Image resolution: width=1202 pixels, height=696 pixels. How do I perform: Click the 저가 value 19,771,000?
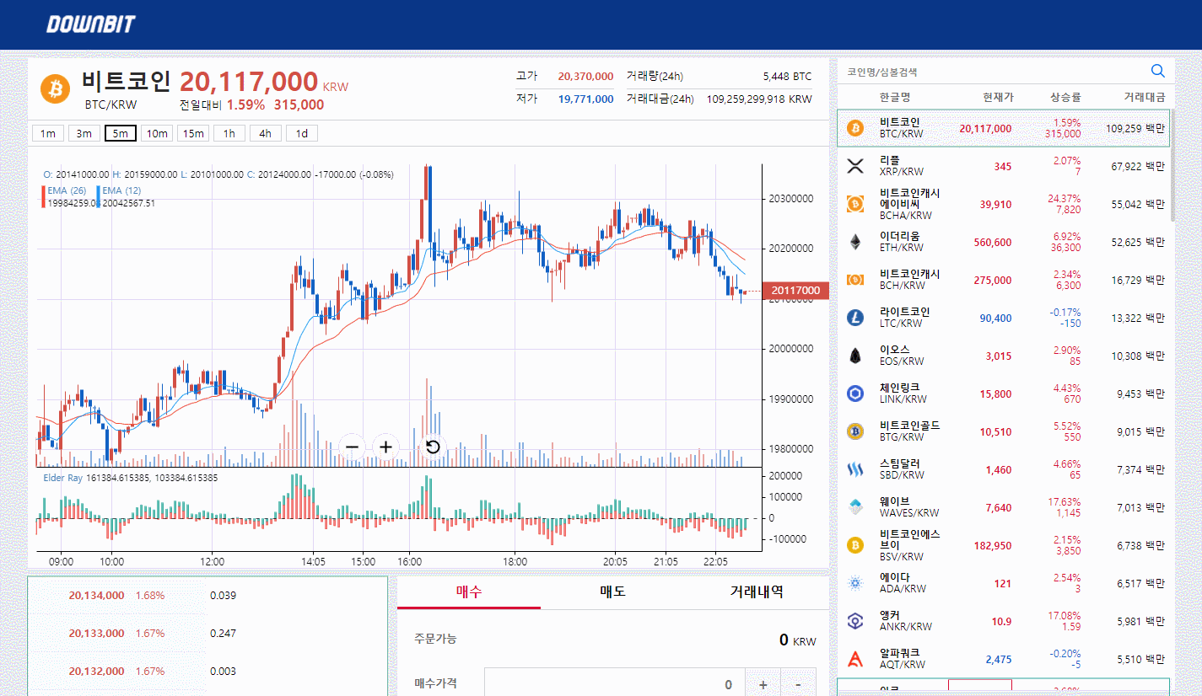(585, 99)
